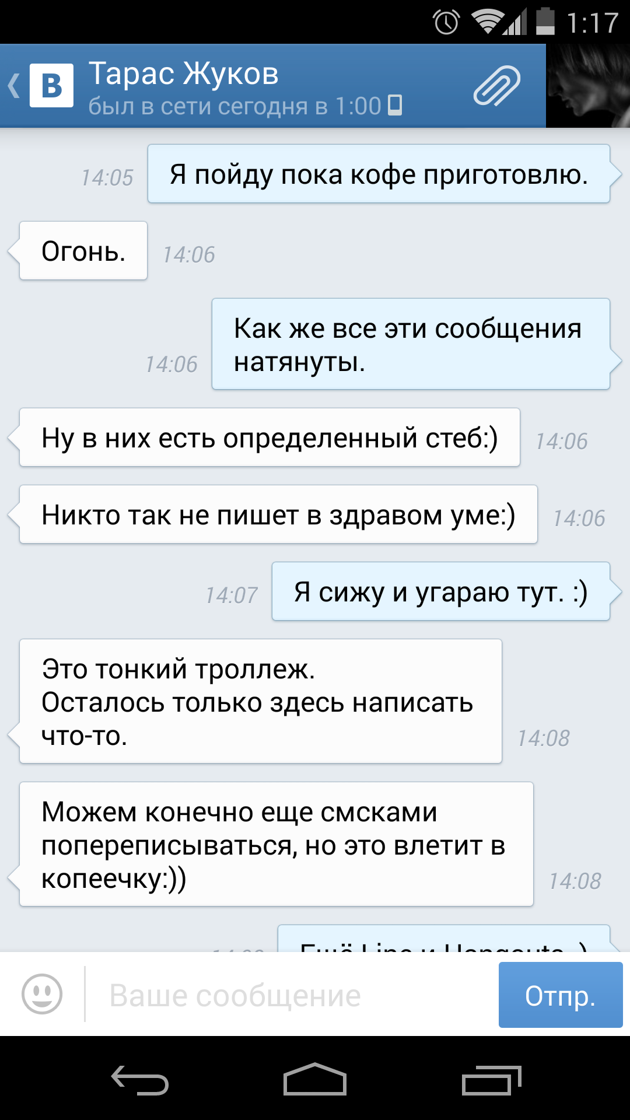The image size is (630, 1120).
Task: Open the contact's avatar photo
Action: pyautogui.click(x=588, y=86)
